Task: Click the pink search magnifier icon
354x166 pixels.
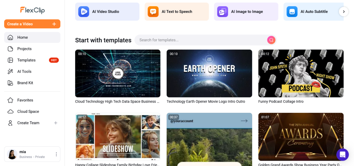Action: point(271,40)
